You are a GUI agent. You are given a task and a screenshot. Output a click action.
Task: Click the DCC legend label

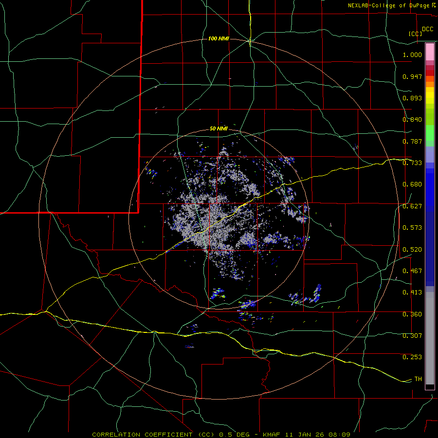click(428, 29)
